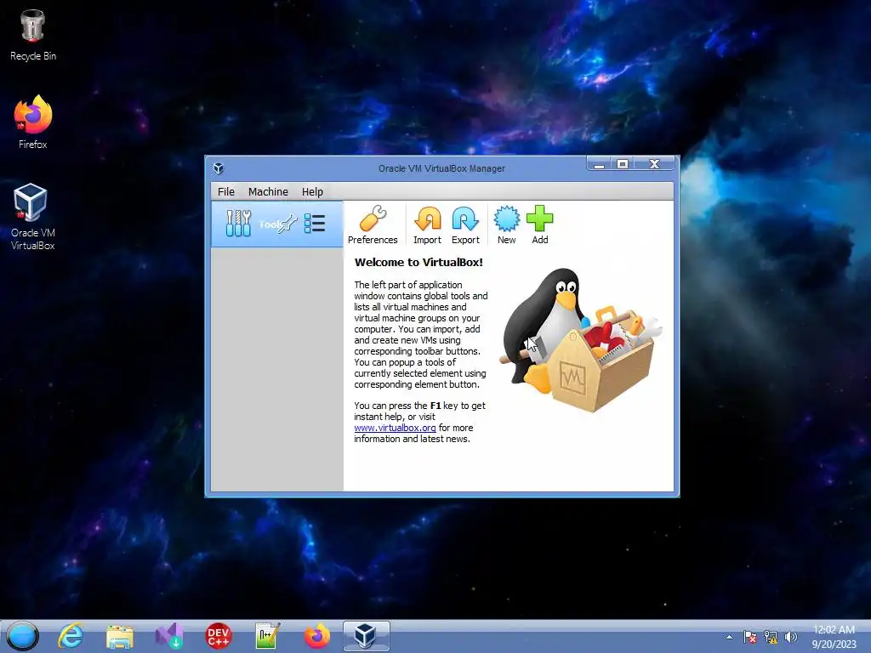Viewport: 871px width, 653px height.
Task: Open the Action Center flag icon
Action: tap(750, 637)
